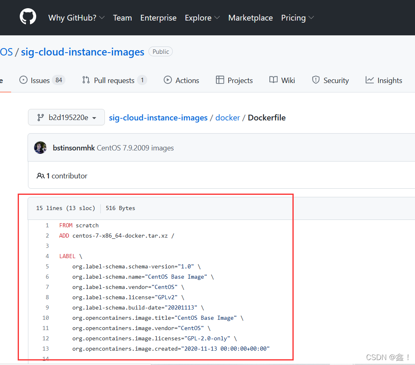Click the Wiki book icon
Screen dimensions: 415x365
pos(274,80)
